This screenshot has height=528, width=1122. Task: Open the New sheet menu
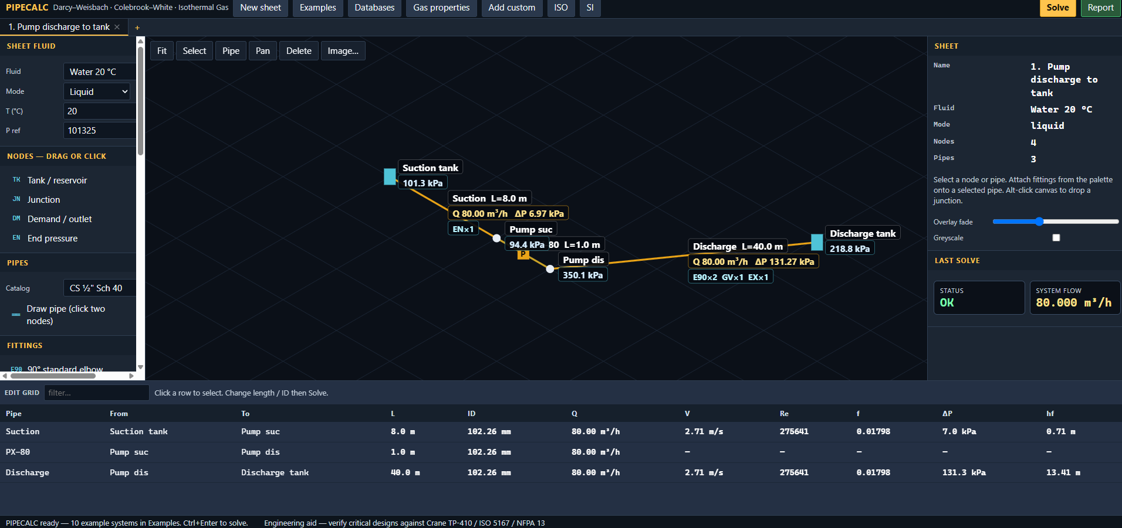pos(261,8)
